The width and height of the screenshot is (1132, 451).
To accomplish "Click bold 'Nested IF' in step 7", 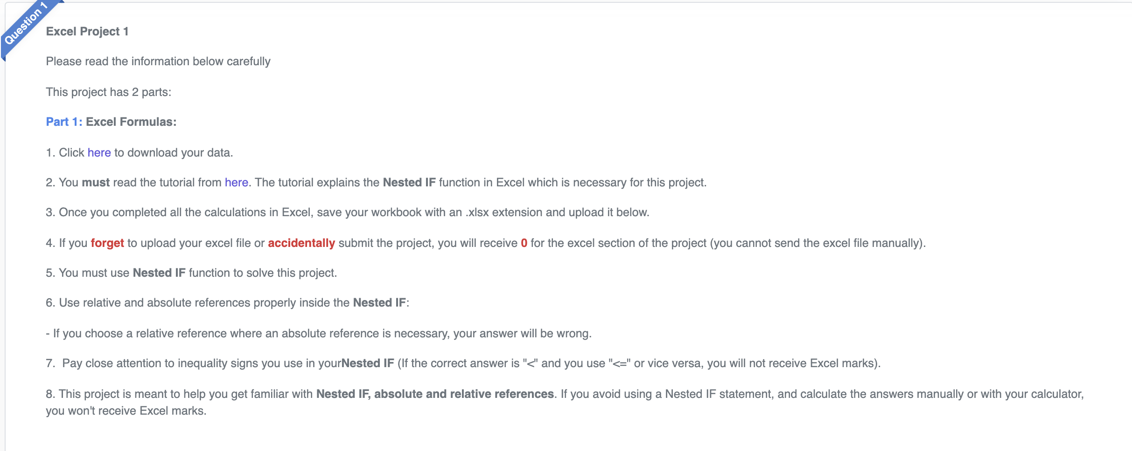I will (x=368, y=363).
